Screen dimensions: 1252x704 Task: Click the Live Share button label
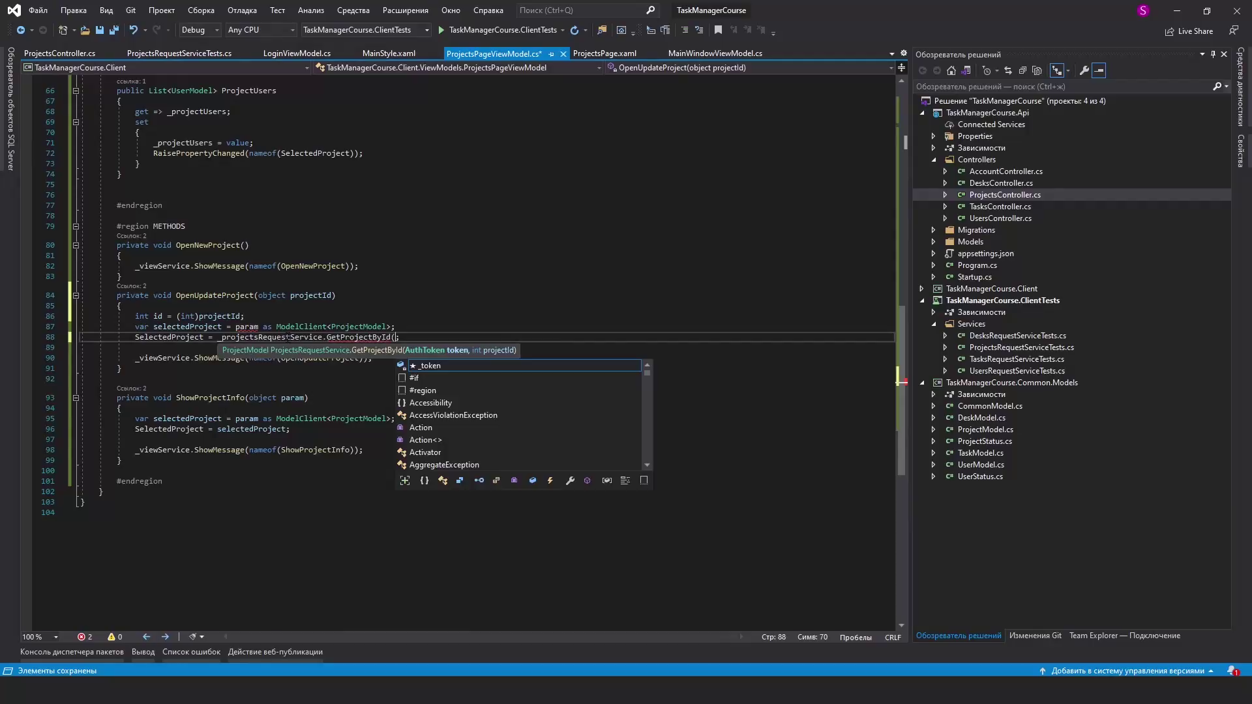pyautogui.click(x=1195, y=31)
